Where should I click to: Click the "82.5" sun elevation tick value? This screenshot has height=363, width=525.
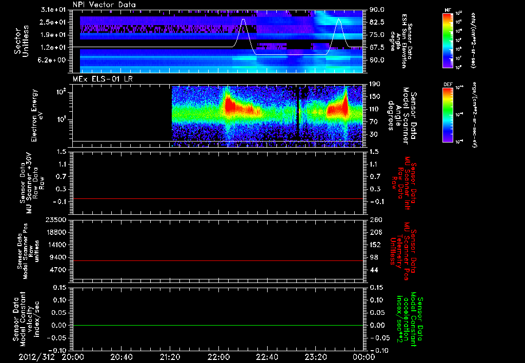pos(377,22)
